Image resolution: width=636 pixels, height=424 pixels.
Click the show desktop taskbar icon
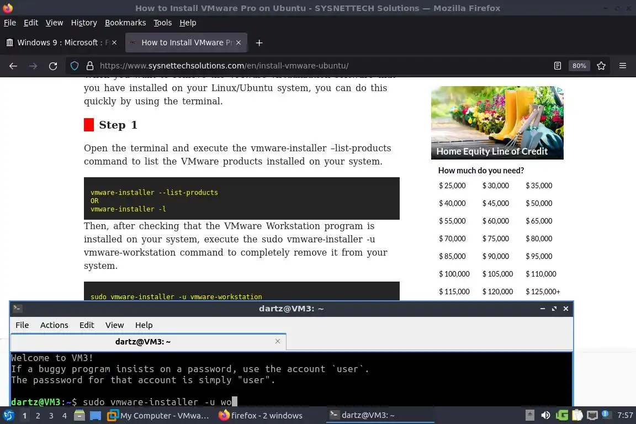[x=96, y=416]
